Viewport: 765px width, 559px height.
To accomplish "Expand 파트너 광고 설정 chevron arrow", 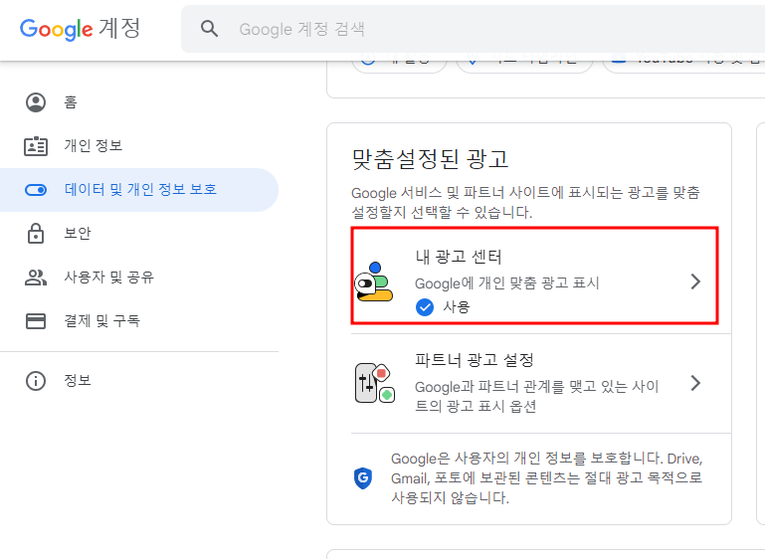I will (695, 383).
